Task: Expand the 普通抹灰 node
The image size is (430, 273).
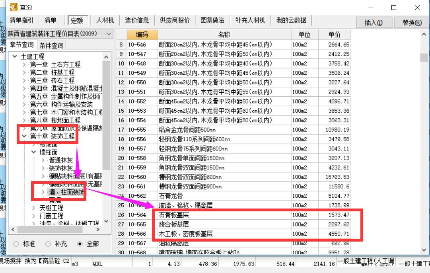Action: 43,160
